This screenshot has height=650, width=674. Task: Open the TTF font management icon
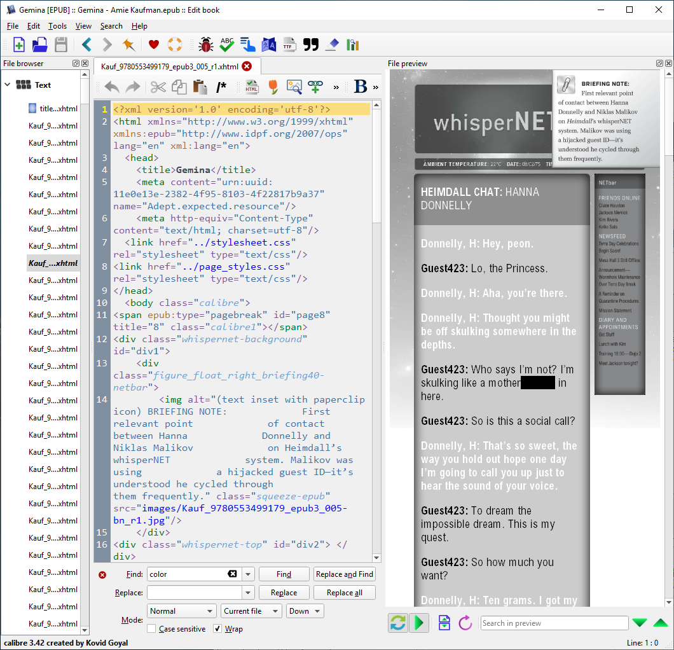click(289, 45)
